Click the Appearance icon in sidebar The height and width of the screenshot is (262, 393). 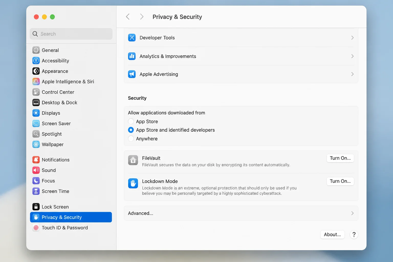point(36,71)
